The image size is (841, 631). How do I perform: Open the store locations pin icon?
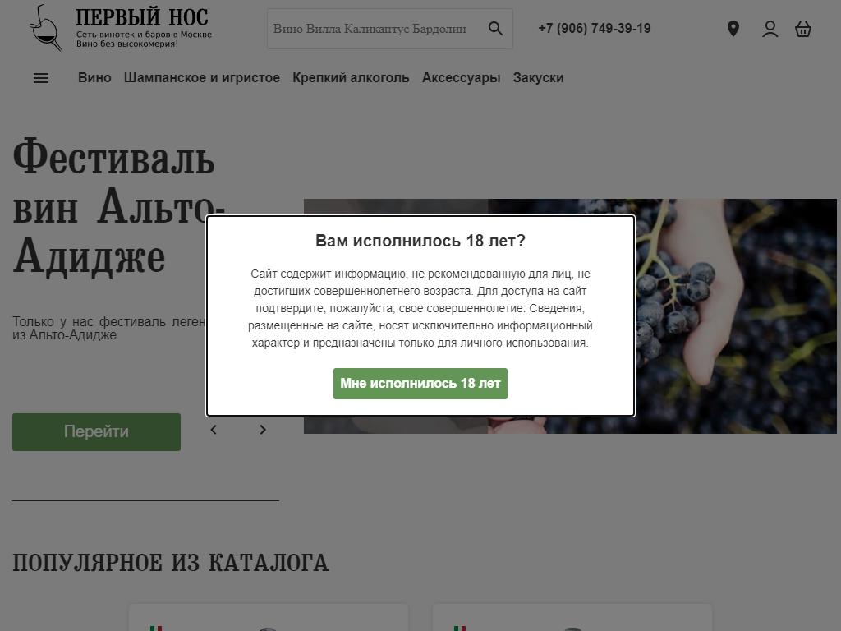coord(733,29)
